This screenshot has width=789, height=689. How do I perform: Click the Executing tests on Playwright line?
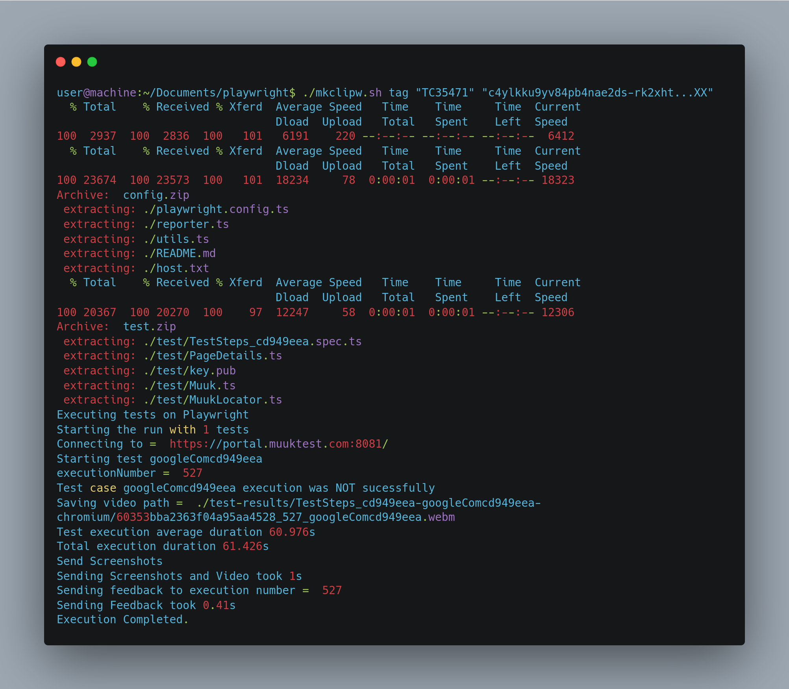pos(153,415)
